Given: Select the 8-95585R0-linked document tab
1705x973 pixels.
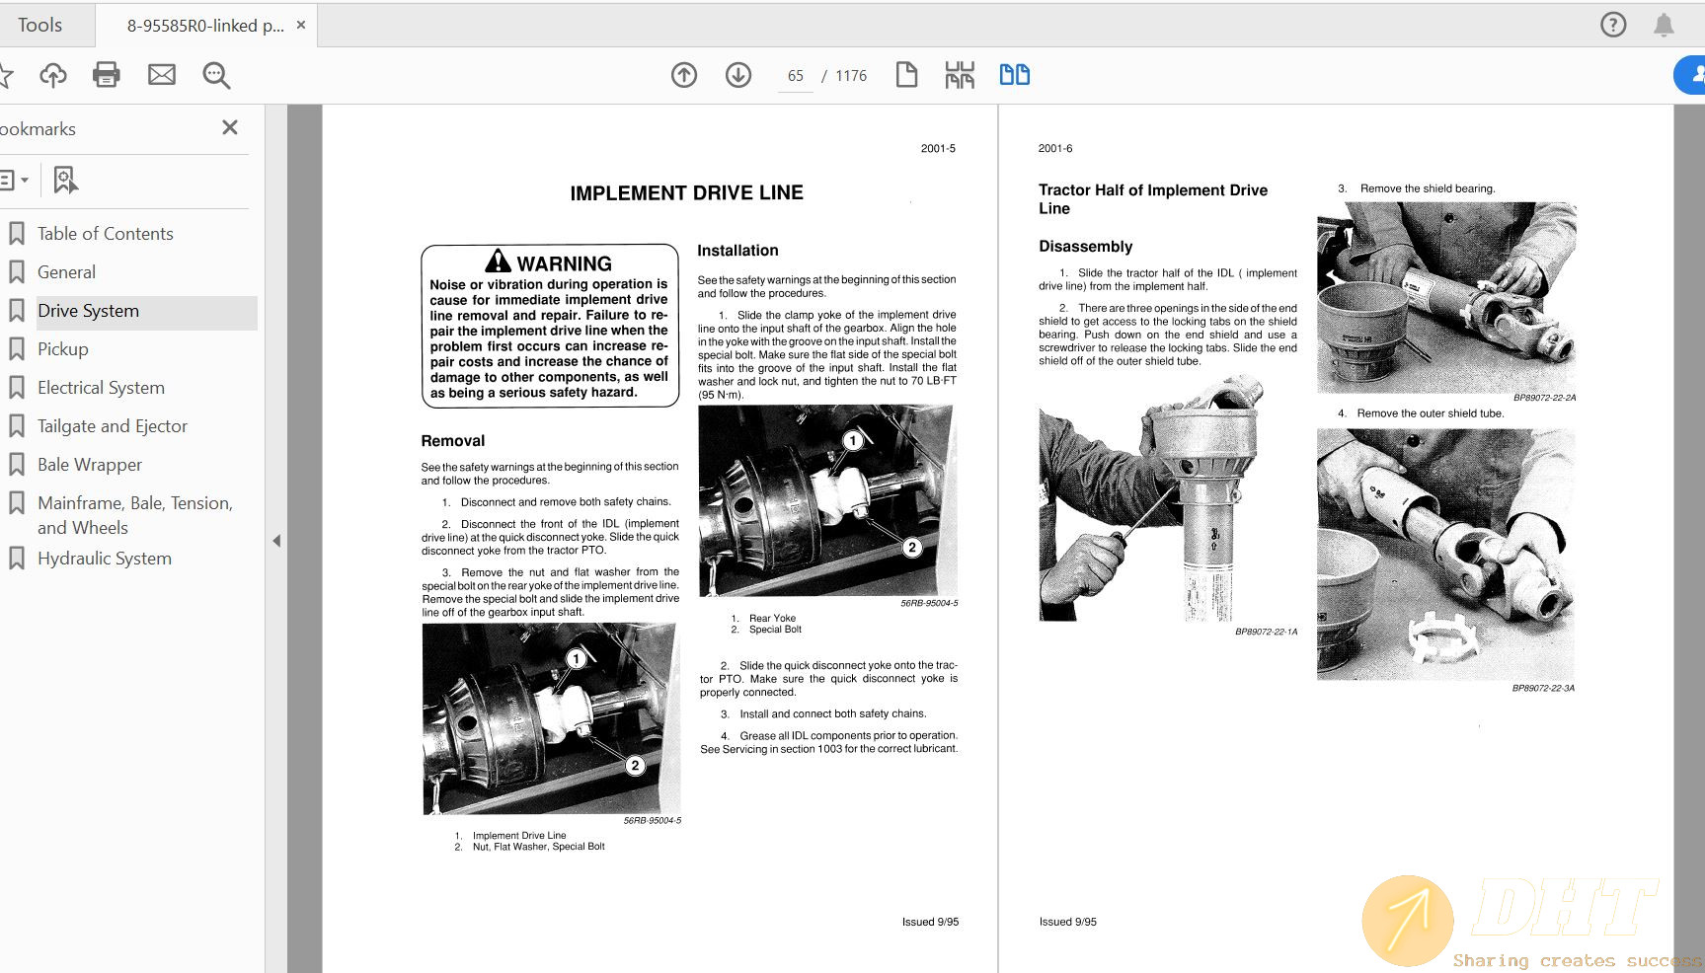Looking at the screenshot, I should 204,26.
